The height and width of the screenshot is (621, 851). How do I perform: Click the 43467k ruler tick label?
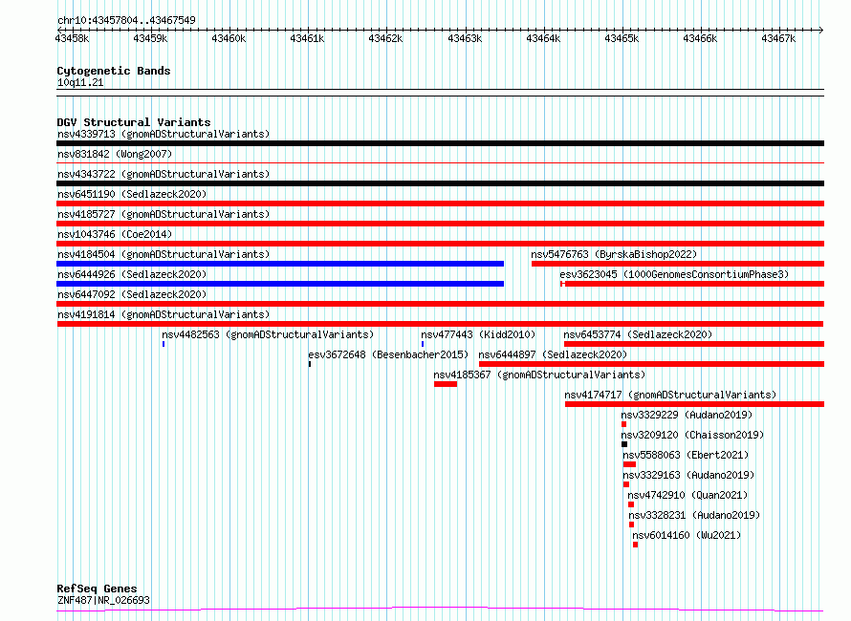(778, 38)
